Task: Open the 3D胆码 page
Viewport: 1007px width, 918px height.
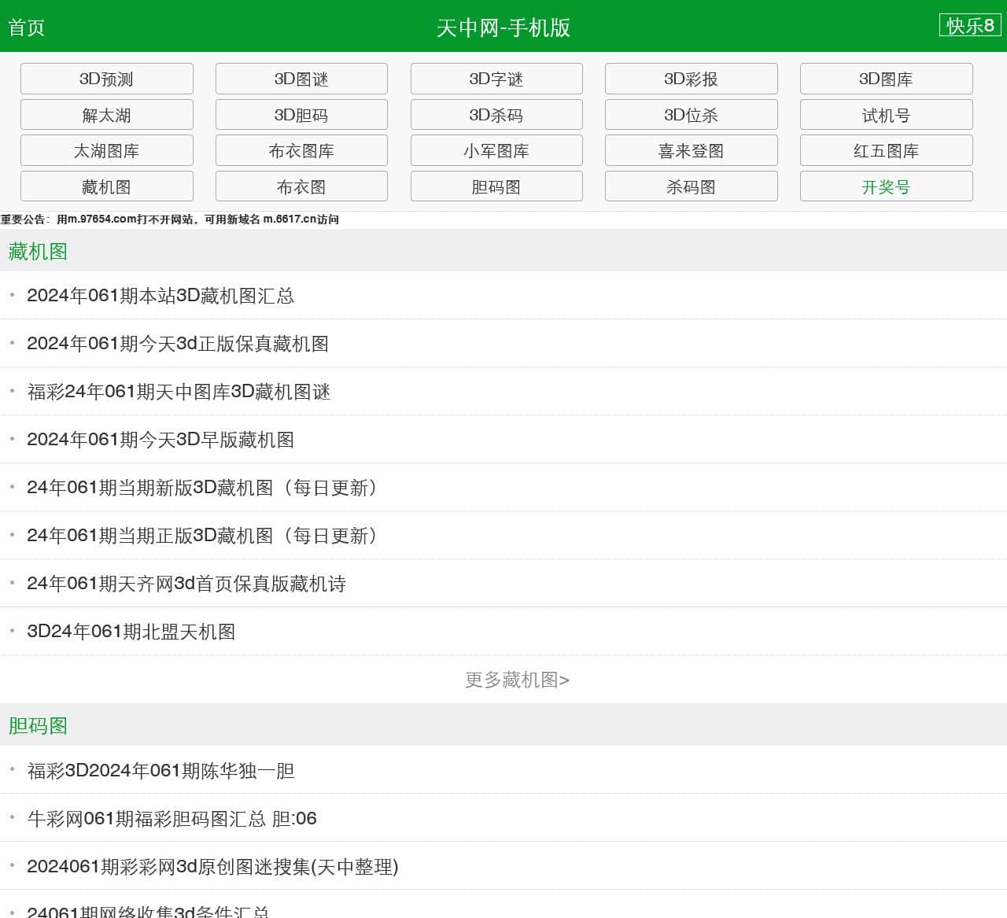Action: (301, 114)
